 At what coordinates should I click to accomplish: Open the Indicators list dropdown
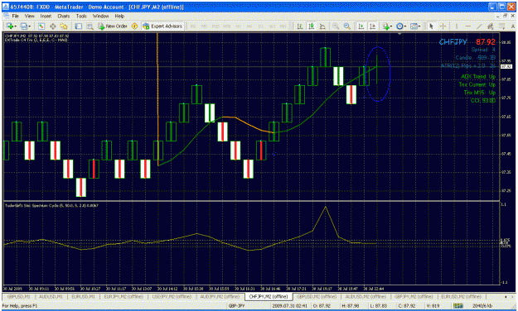[387, 26]
